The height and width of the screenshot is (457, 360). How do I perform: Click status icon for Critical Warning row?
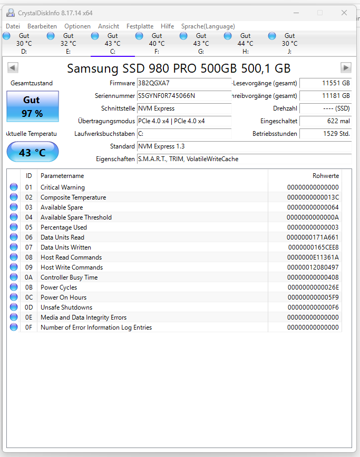pos(14,187)
